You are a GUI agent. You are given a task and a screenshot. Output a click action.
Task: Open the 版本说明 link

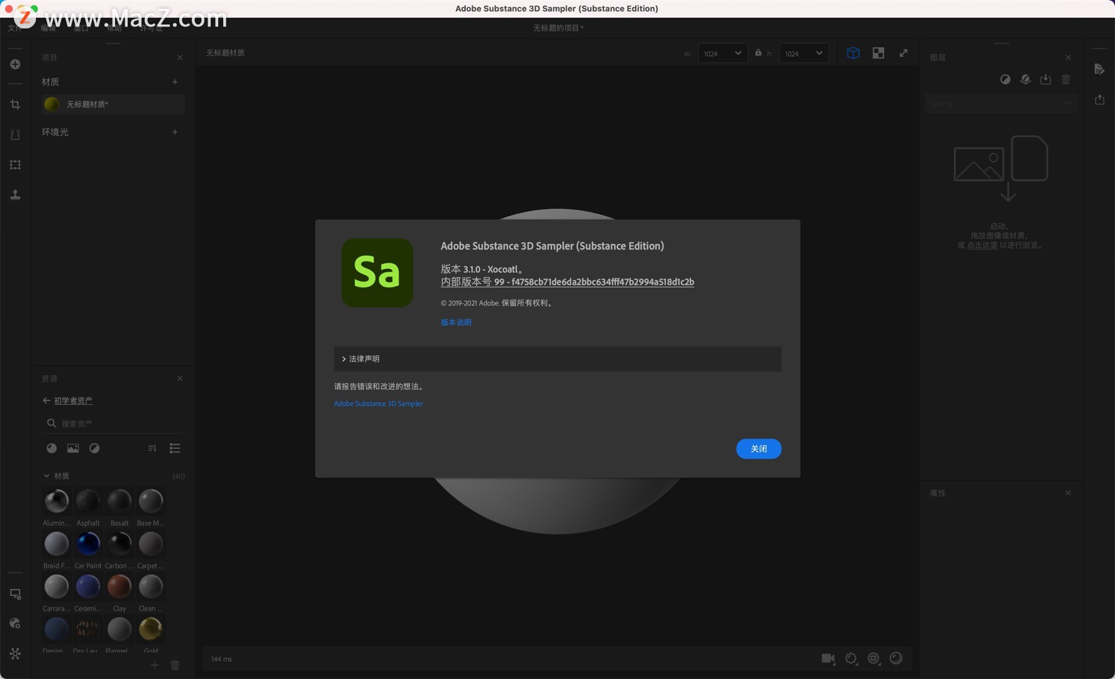pos(456,323)
